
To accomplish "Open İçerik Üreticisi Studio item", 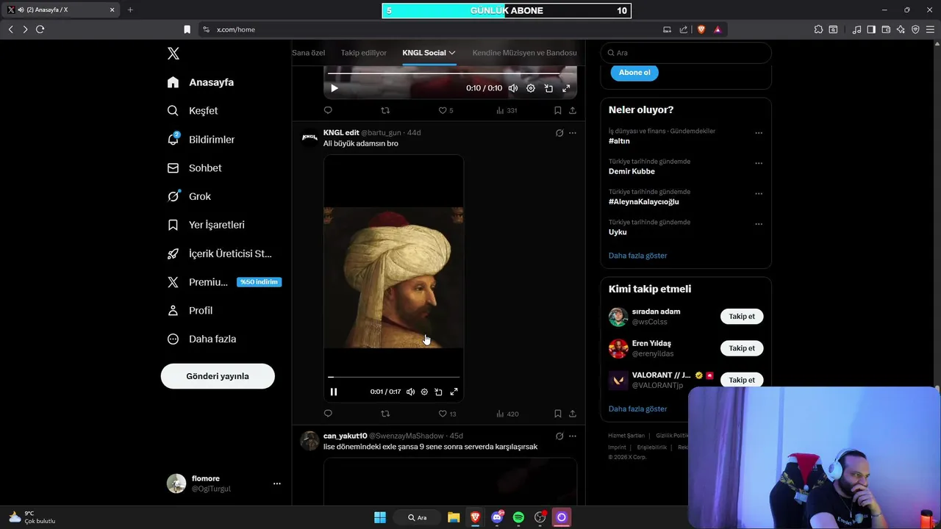I will tap(220, 253).
